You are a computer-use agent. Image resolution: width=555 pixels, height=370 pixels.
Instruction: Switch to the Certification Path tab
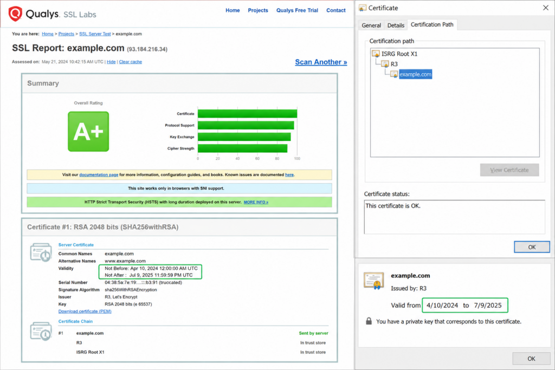click(x=432, y=24)
